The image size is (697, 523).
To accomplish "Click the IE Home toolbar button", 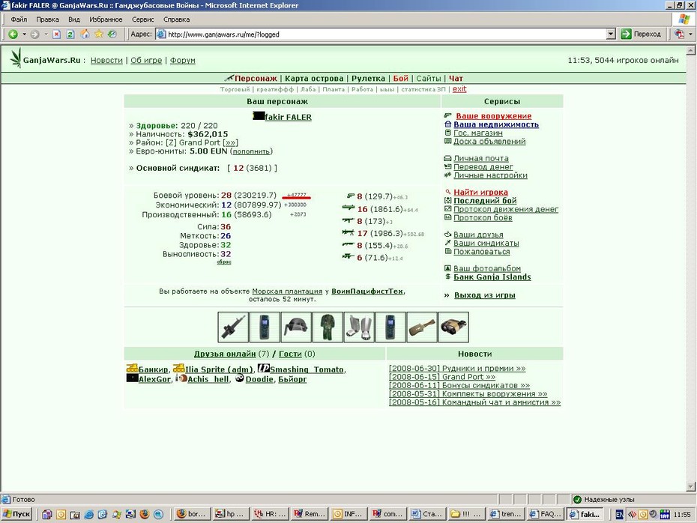I will point(85,34).
